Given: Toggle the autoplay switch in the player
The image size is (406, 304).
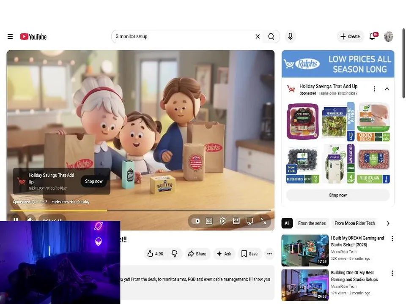Looking at the screenshot, I should click(196, 221).
